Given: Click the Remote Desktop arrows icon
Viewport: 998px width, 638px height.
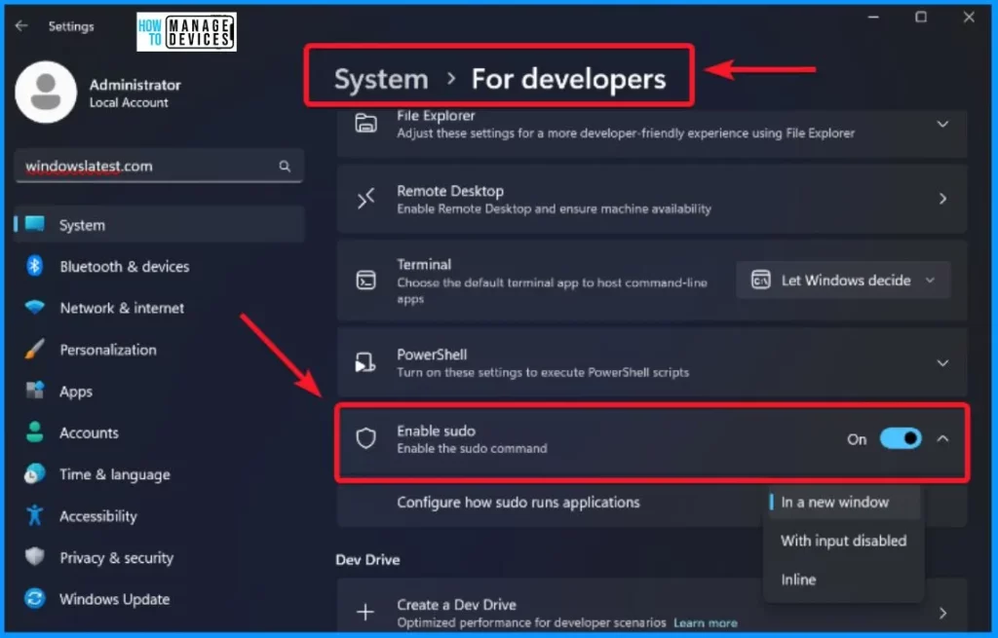Looking at the screenshot, I should pyautogui.click(x=366, y=199).
